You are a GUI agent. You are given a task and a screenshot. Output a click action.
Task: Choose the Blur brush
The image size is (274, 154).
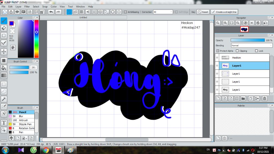(x=21, y=116)
